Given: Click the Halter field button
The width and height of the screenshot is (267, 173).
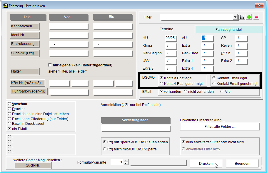Looking at the screenshot, I should tap(25, 71).
